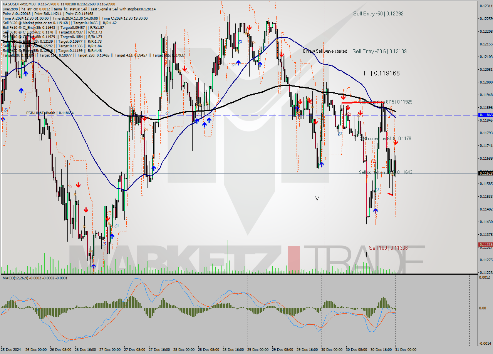Select the 'Sell correction 38.2 | 0.11643' label
The width and height of the screenshot is (493, 354).
pos(386,172)
